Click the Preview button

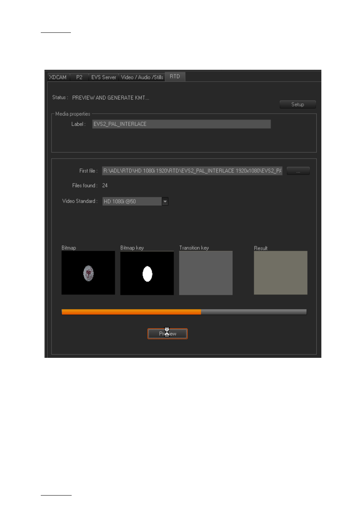[x=168, y=334]
